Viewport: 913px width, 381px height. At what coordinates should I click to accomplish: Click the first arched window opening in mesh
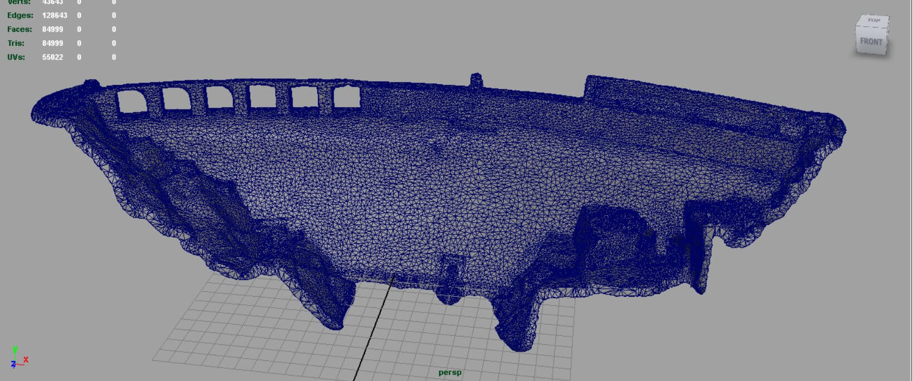click(132, 102)
